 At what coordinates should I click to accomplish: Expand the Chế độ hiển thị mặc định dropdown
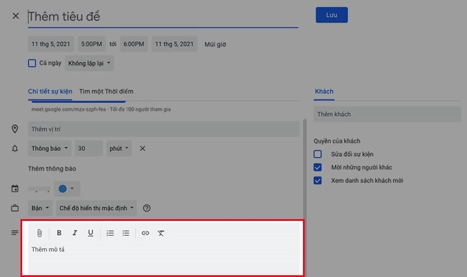[x=97, y=208]
